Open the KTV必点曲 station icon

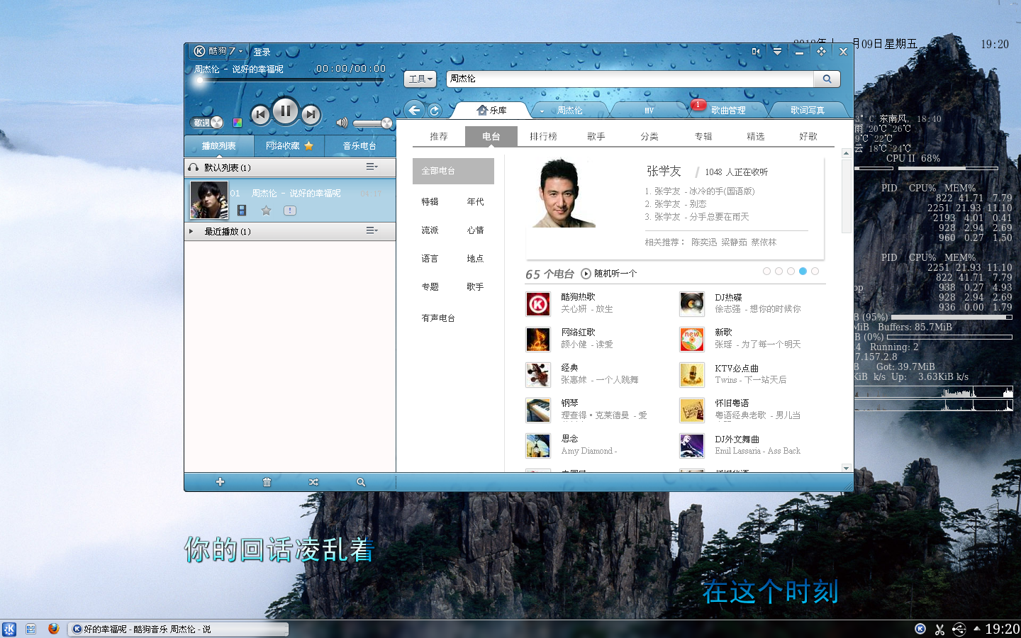[x=692, y=375]
